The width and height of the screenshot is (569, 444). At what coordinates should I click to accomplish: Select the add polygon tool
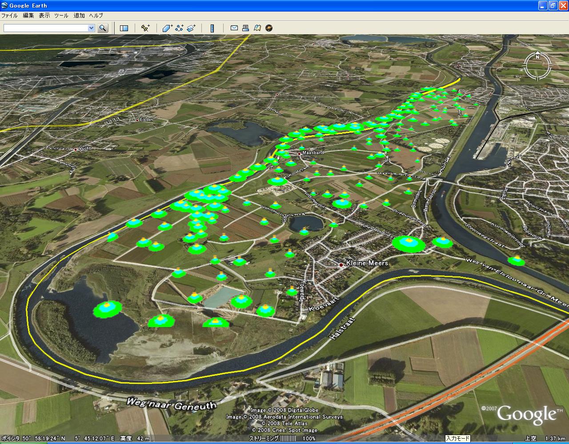pos(167,28)
